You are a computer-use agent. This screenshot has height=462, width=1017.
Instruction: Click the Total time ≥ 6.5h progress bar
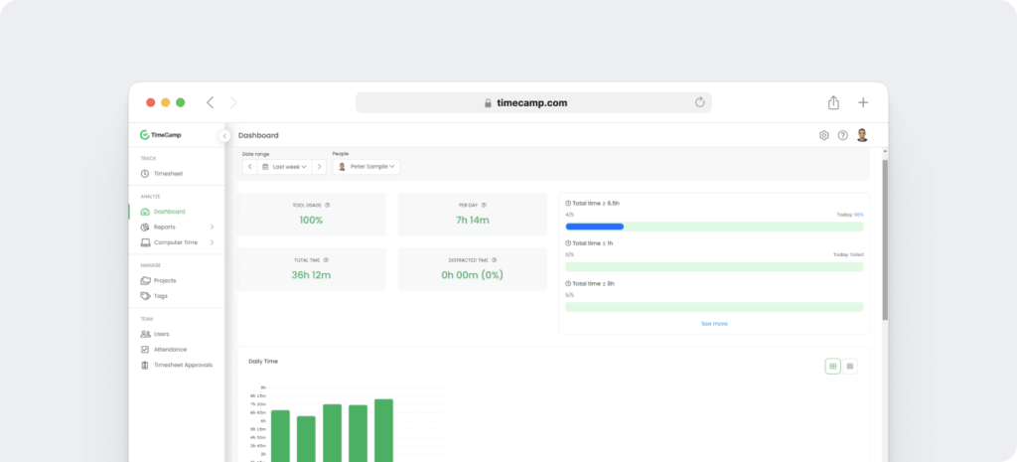714,228
